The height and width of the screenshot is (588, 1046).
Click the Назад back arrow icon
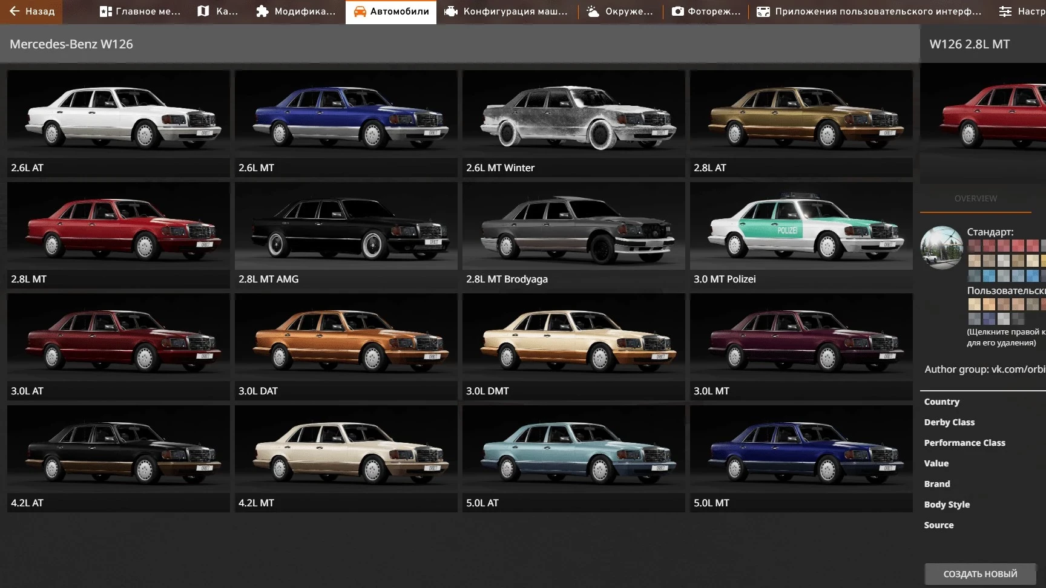[x=15, y=11]
